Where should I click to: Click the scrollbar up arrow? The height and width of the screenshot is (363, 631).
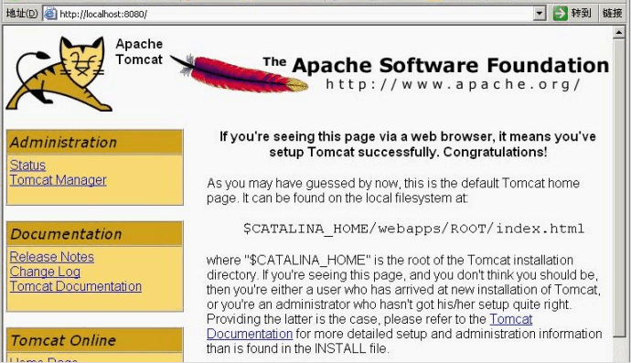[x=619, y=32]
